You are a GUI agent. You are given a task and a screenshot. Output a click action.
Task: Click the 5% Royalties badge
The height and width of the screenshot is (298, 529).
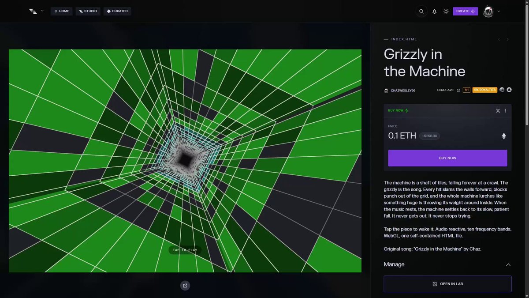coord(485,90)
